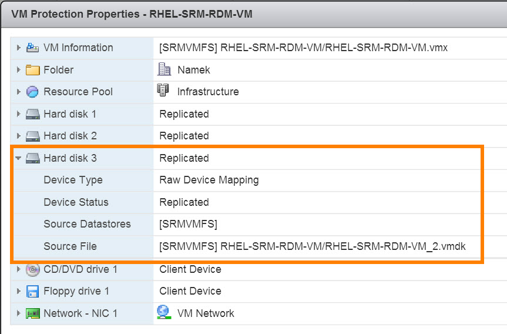Click the Infrastructure resource pool icon

(163, 91)
